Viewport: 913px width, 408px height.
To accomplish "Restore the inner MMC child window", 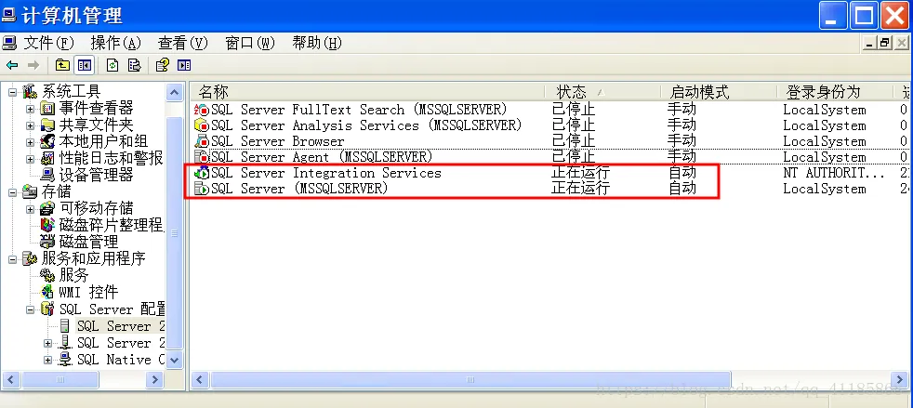I will [x=886, y=43].
